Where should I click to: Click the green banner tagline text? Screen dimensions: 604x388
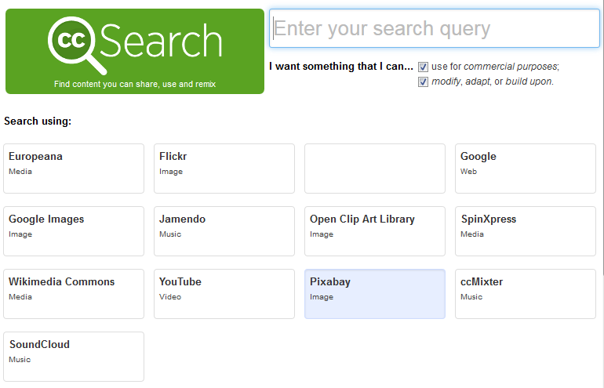(x=135, y=85)
